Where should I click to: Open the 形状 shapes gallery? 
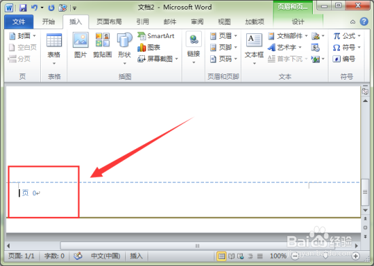pyautogui.click(x=124, y=49)
